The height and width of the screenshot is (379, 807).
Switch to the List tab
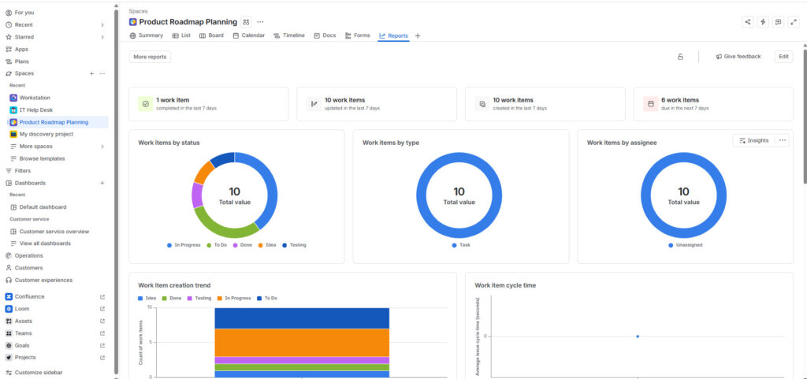tap(181, 35)
